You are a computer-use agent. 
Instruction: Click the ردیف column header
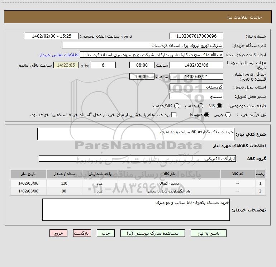(x=260, y=174)
